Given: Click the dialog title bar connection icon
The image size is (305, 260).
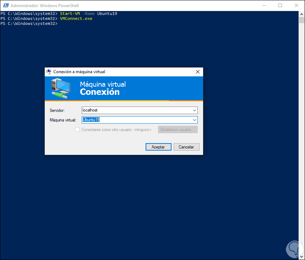Looking at the screenshot, I should (x=49, y=72).
